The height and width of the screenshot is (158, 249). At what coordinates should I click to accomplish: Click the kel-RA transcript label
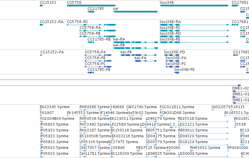click(x=119, y=39)
